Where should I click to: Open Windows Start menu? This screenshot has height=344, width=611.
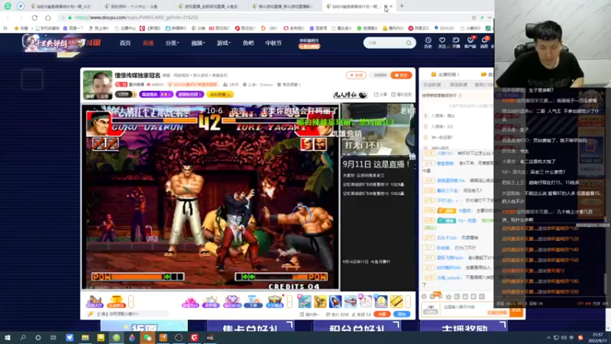[7, 337]
